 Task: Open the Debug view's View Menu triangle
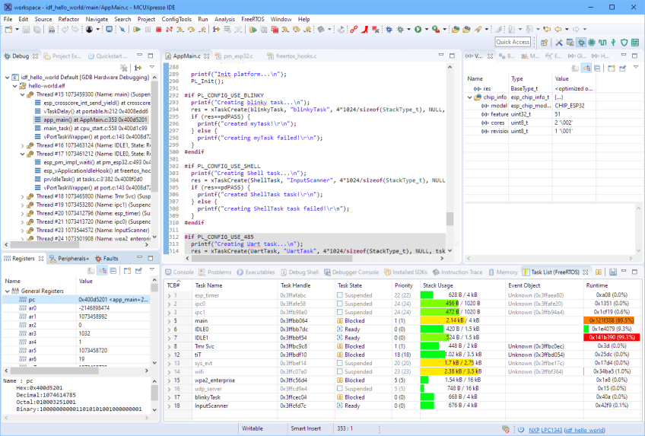pyautogui.click(x=151, y=67)
